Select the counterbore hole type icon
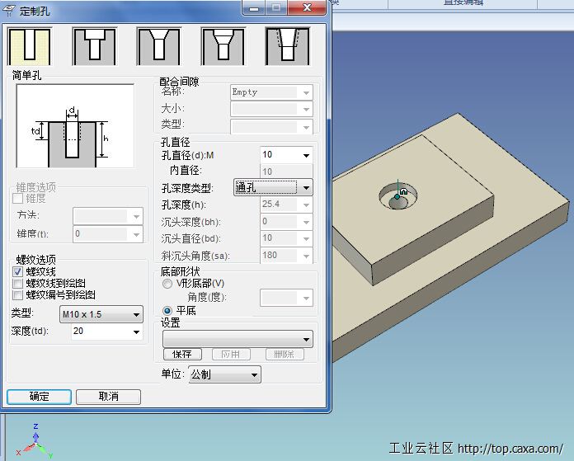The width and height of the screenshot is (574, 461). (x=94, y=46)
